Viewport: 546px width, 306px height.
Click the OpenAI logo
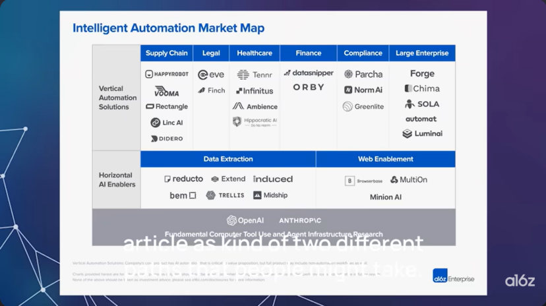245,220
